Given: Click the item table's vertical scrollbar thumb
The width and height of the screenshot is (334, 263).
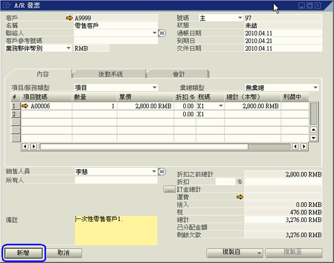Looking at the screenshot, I should (x=313, y=114).
